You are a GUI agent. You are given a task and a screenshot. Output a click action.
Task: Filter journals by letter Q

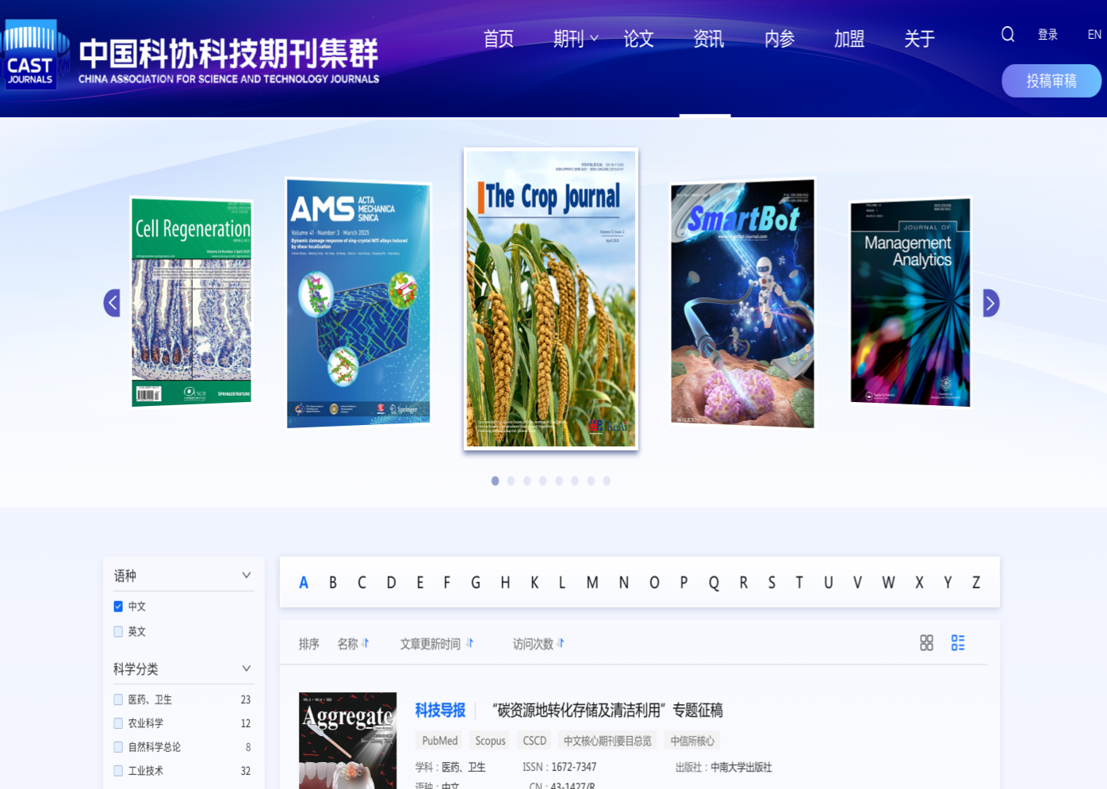tap(714, 583)
